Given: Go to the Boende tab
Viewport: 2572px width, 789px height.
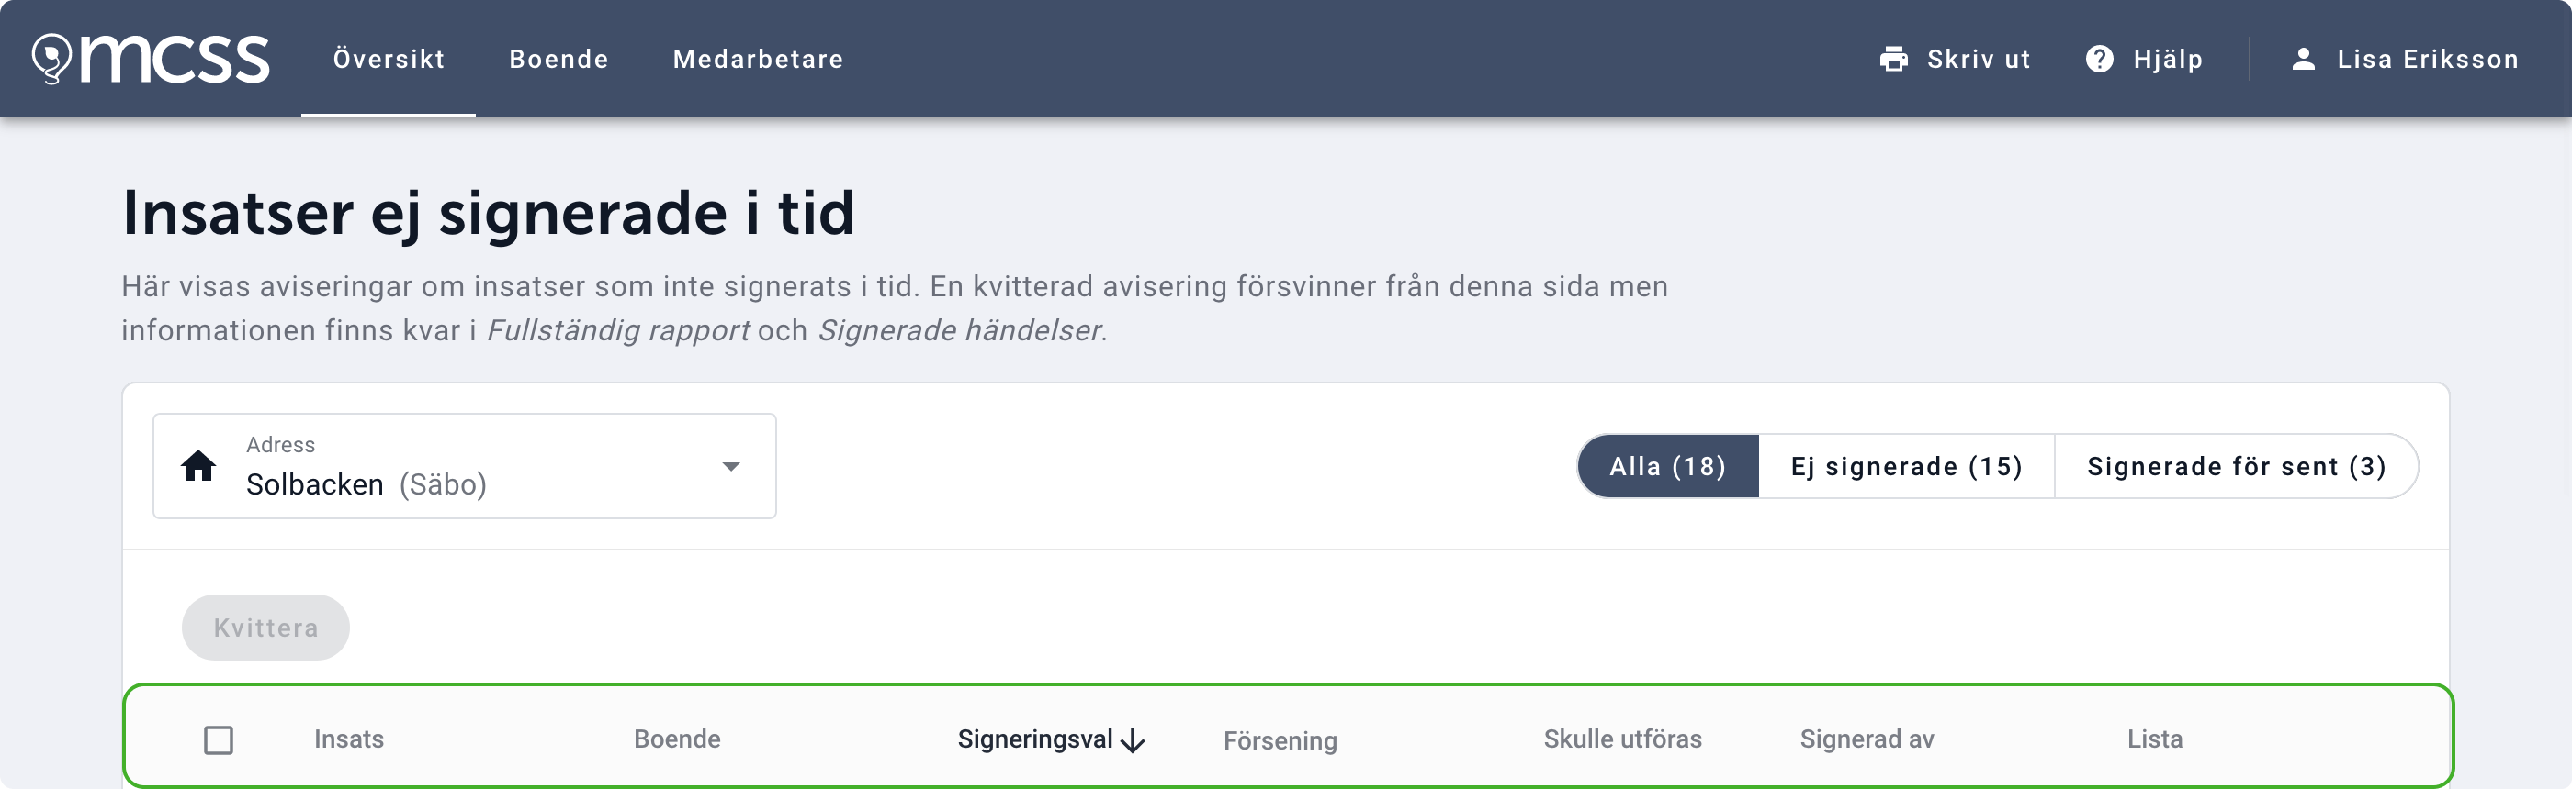Looking at the screenshot, I should (558, 59).
